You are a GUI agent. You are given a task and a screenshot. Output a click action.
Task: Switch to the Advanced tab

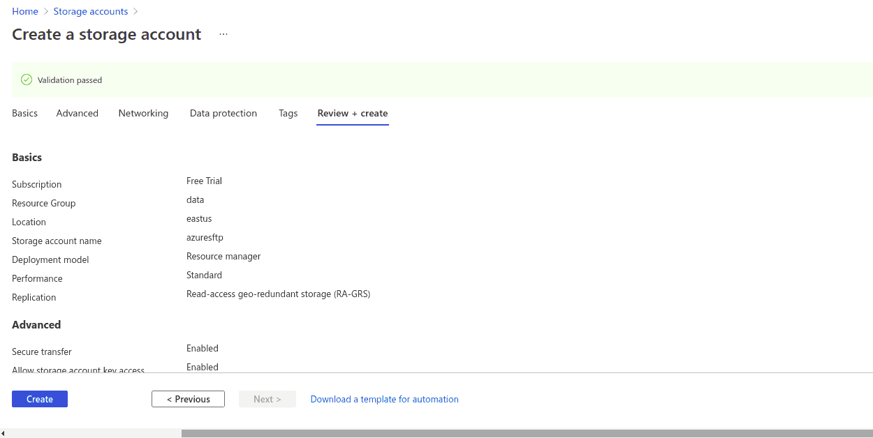(78, 113)
